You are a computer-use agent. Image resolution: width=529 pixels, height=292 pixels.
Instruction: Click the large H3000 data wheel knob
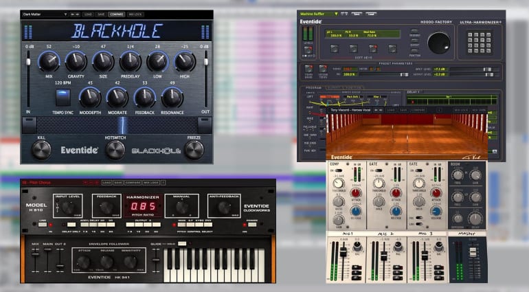click(438, 43)
